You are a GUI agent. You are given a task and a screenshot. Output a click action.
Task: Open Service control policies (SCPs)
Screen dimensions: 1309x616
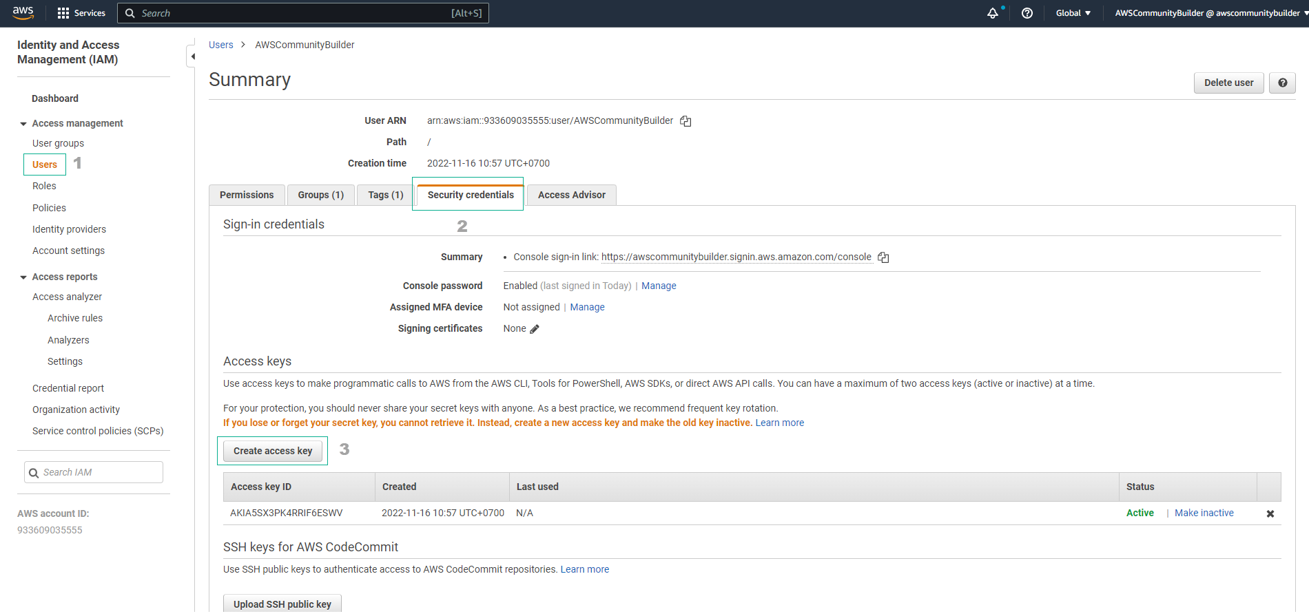pyautogui.click(x=98, y=431)
